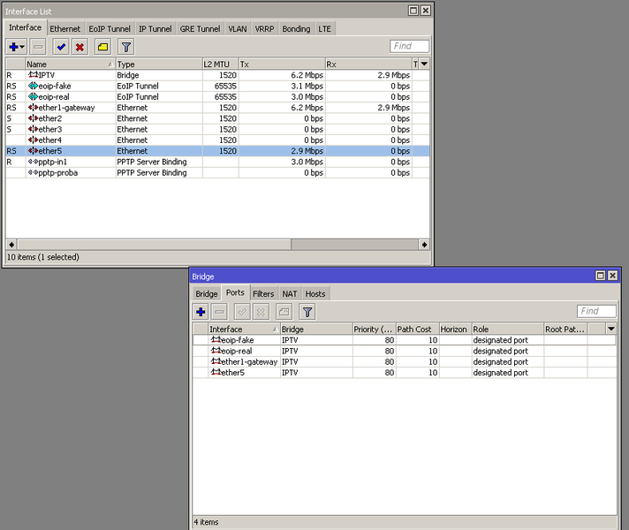Select the ether2 interface icon

[x=33, y=118]
